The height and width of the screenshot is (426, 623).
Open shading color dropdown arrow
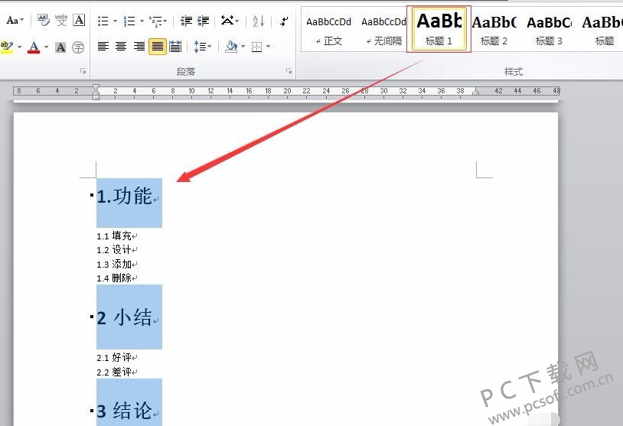(243, 47)
